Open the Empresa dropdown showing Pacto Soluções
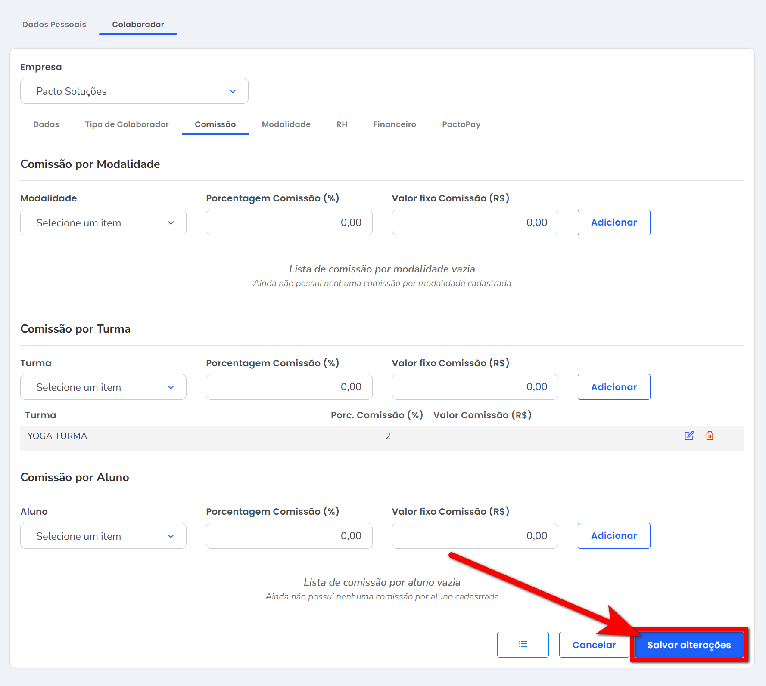766x686 pixels. click(x=134, y=91)
